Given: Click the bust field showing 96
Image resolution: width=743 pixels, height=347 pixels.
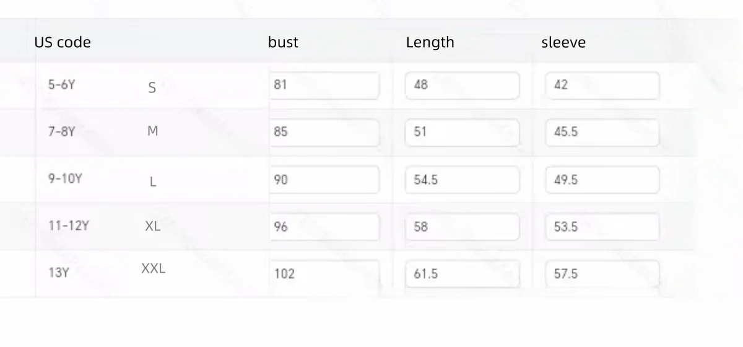Looking at the screenshot, I should coord(324,227).
